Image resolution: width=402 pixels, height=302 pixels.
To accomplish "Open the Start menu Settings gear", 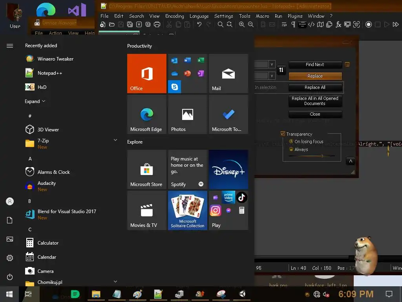I will tap(10, 258).
